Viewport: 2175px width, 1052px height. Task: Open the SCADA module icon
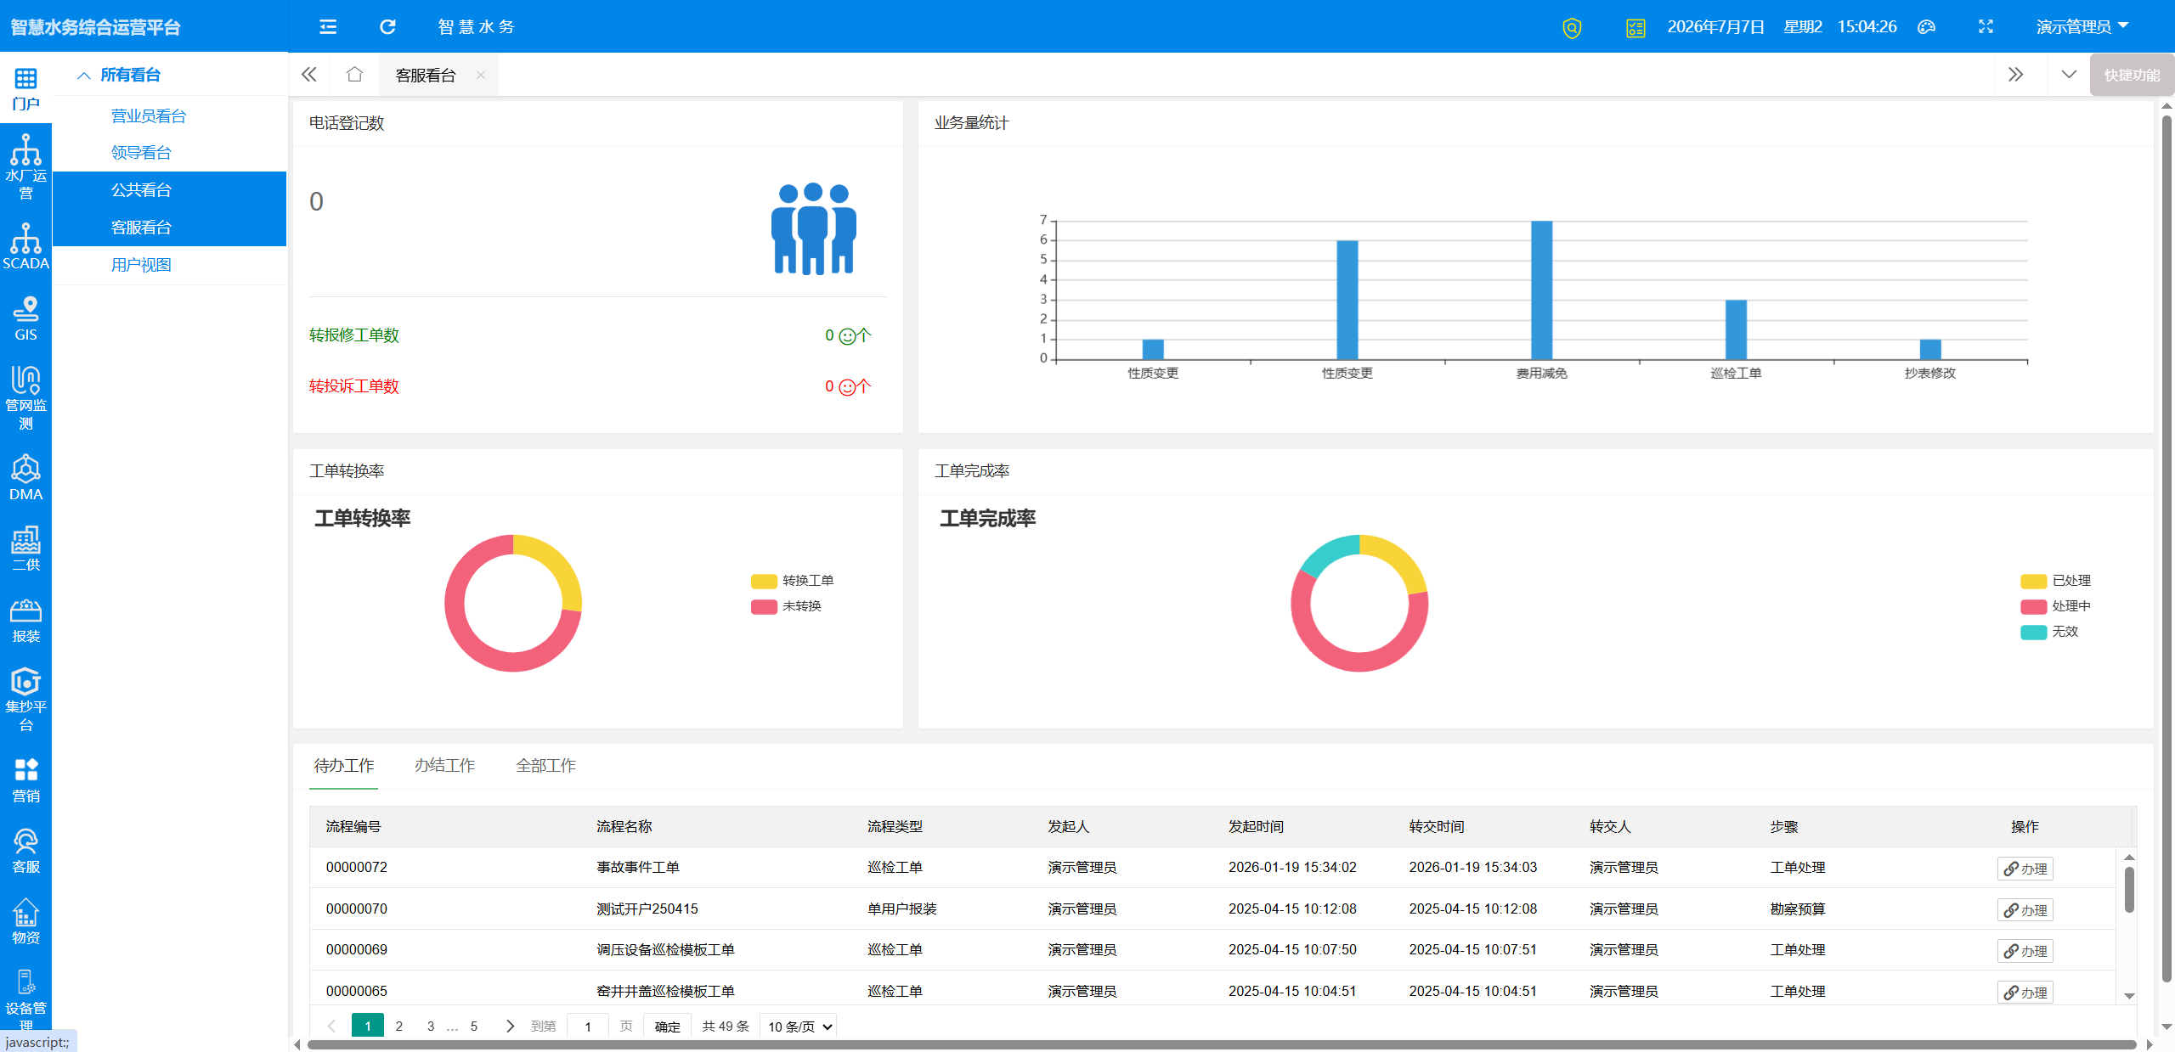(25, 246)
